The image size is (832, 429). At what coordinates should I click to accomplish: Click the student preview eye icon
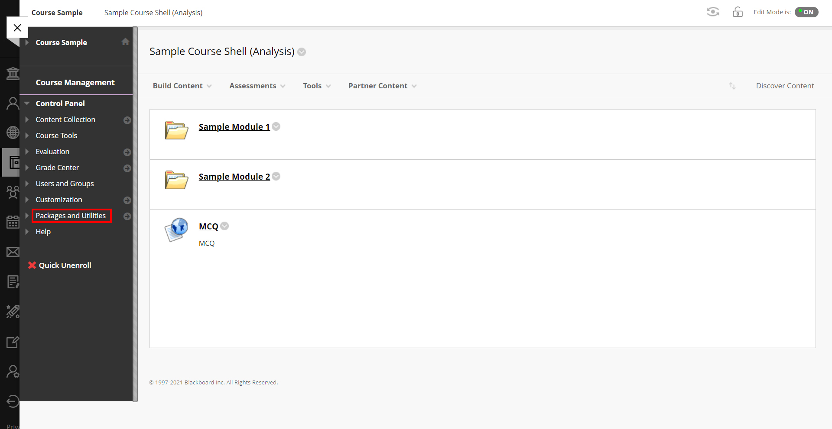712,12
